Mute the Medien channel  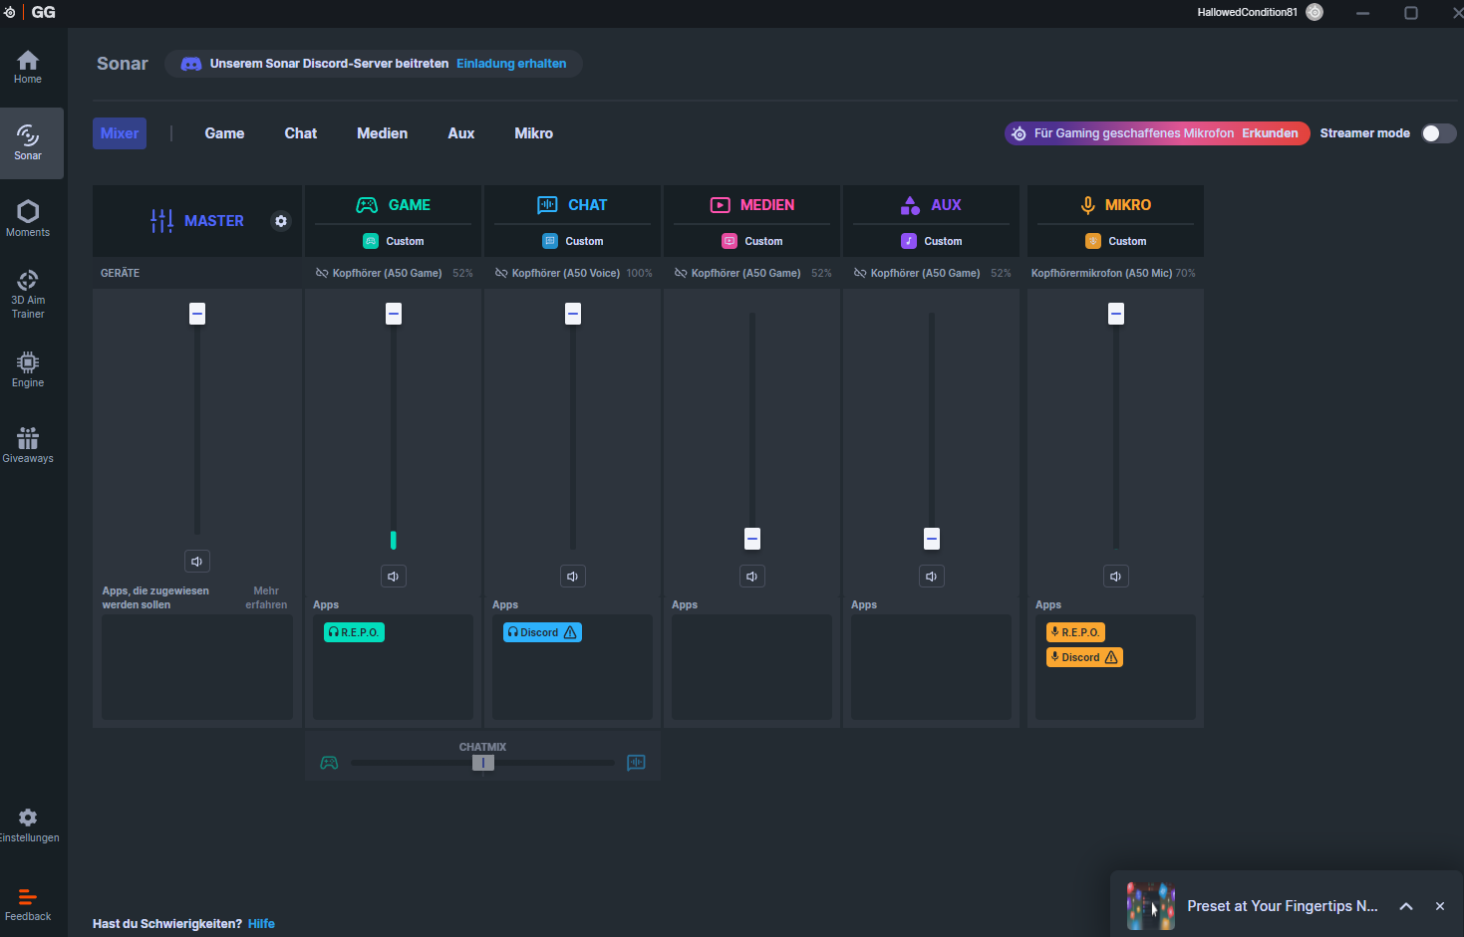click(x=752, y=577)
